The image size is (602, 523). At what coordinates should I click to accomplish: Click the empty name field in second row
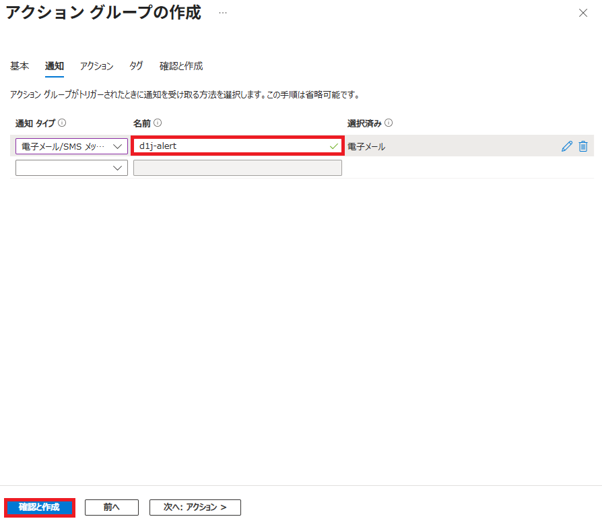click(237, 168)
